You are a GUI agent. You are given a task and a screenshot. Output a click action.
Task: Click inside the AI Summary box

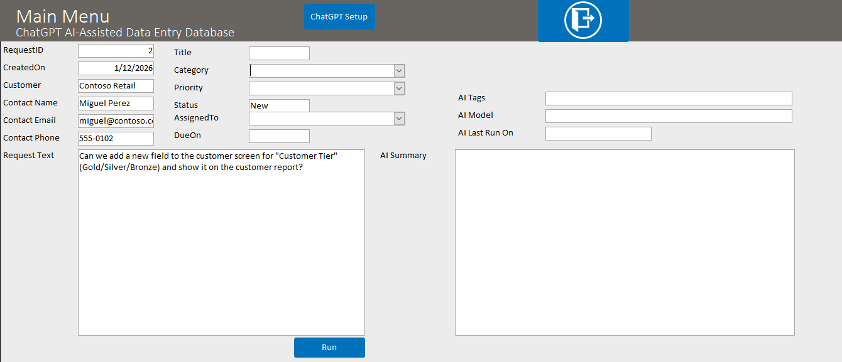pyautogui.click(x=625, y=242)
